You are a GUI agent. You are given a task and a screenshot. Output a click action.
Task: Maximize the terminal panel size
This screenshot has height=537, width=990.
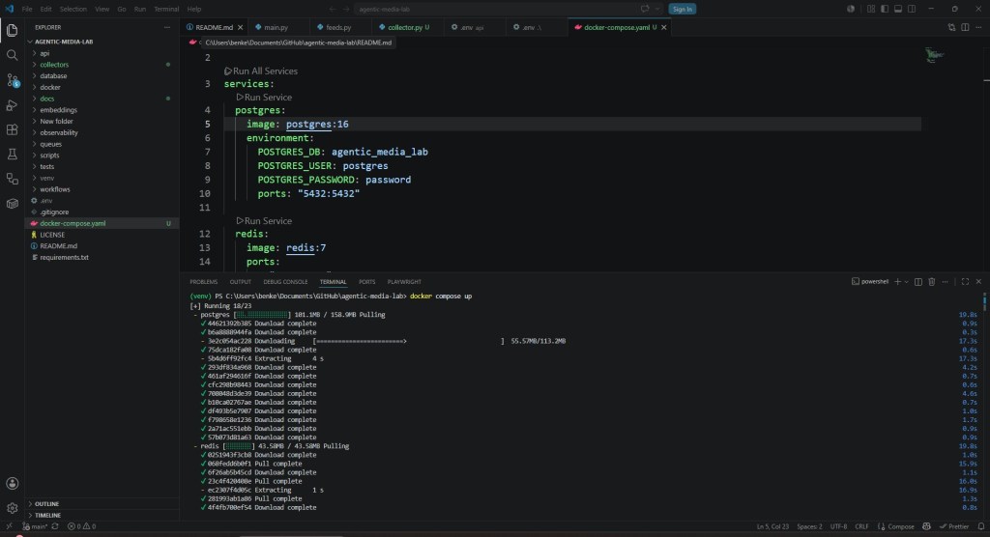[x=965, y=281]
